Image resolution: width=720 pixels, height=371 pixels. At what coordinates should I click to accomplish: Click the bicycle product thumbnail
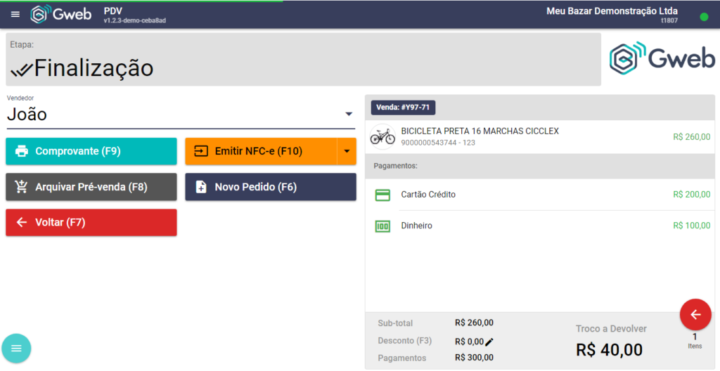coord(382,137)
